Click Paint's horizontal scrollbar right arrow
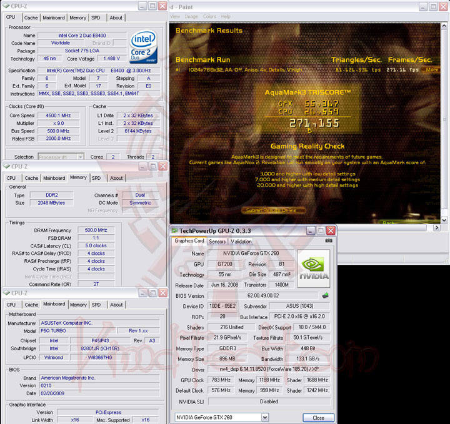 point(436,228)
